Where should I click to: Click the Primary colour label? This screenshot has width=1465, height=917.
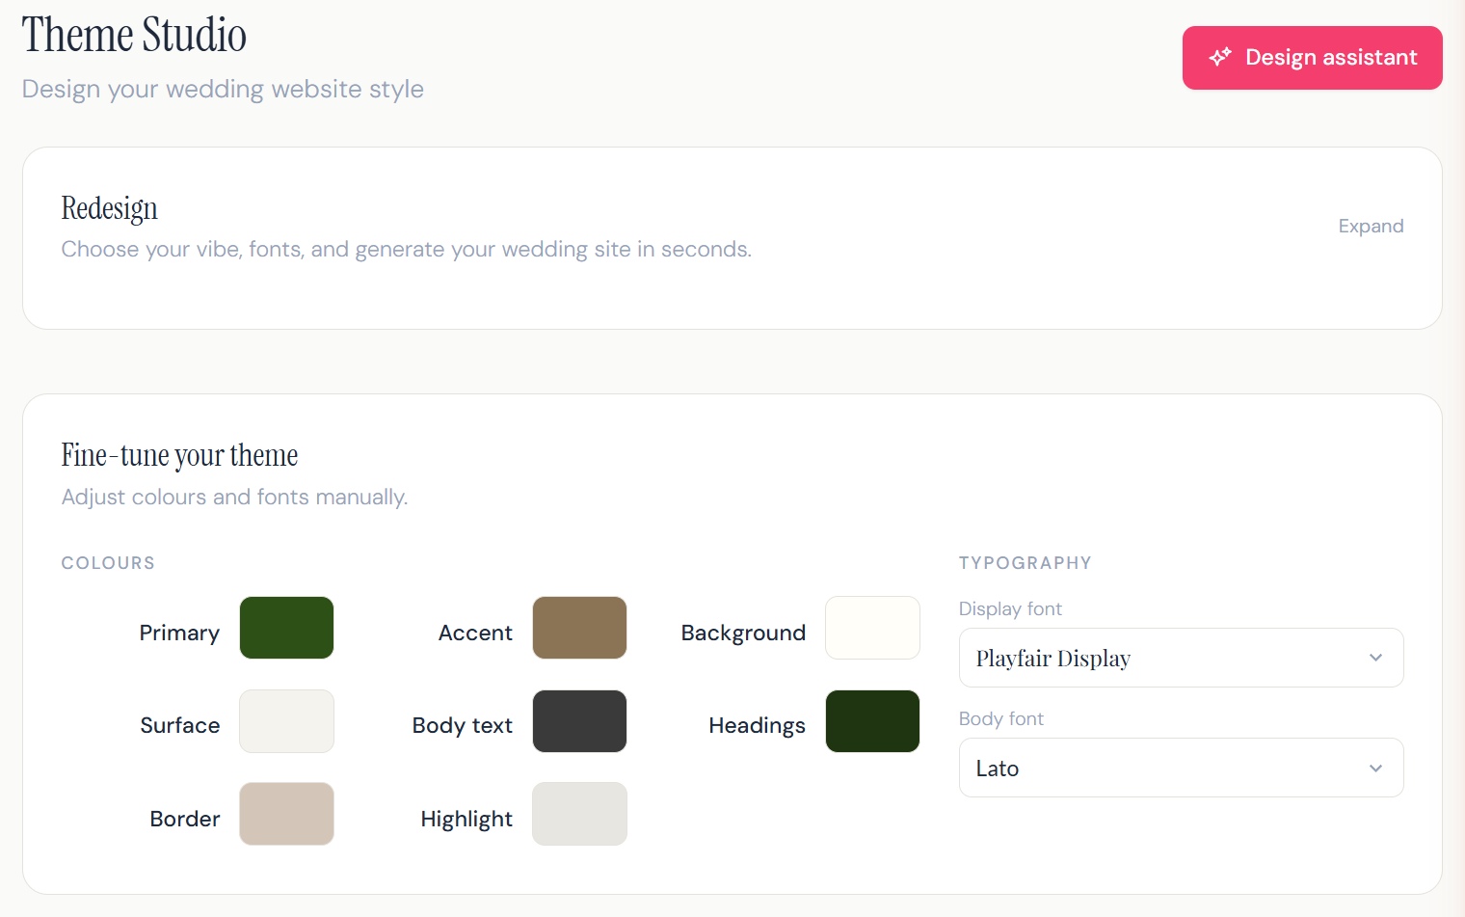179,633
